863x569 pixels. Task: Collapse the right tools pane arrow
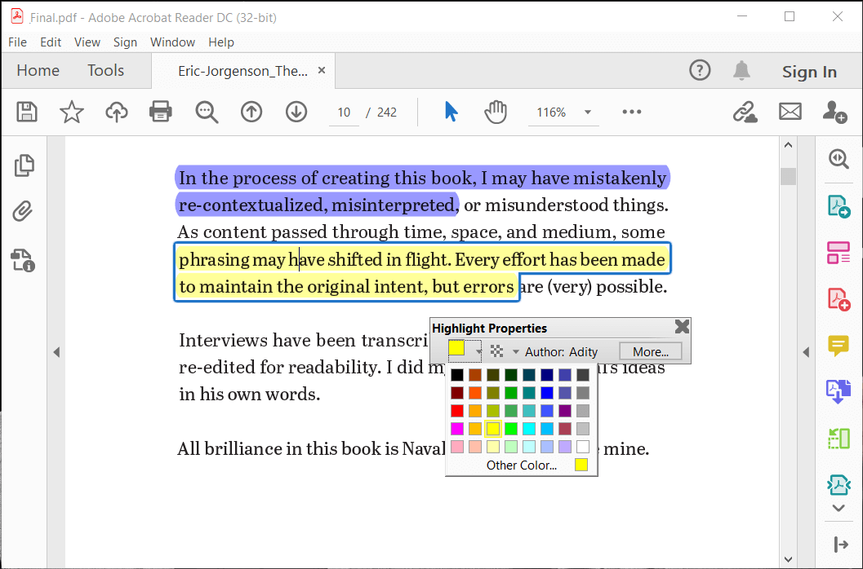point(806,352)
